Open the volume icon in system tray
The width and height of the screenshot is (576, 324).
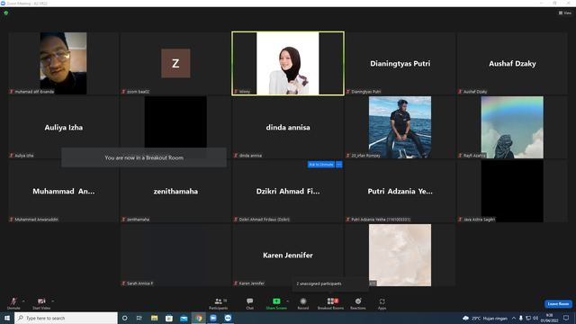tap(535, 318)
